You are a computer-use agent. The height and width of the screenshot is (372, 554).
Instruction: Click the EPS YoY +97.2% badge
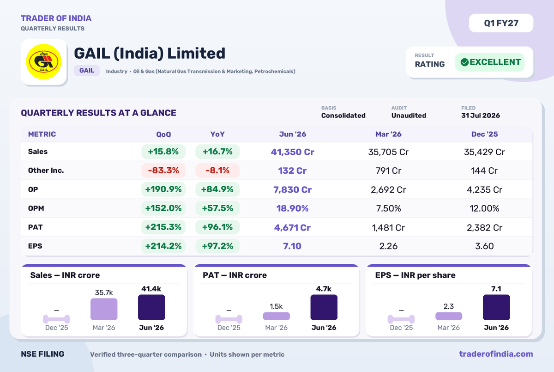pyautogui.click(x=217, y=246)
